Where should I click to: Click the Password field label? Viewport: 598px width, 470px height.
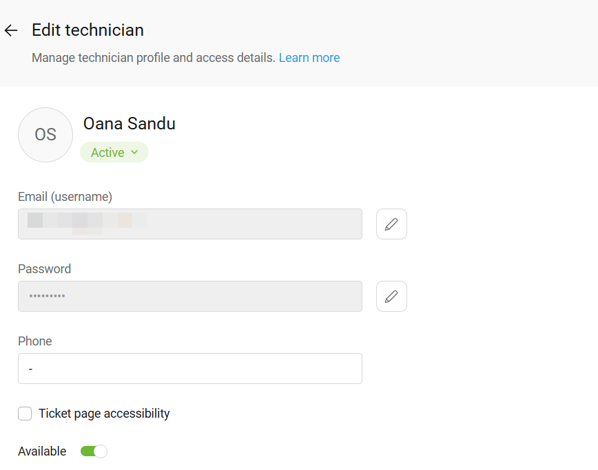coord(45,269)
